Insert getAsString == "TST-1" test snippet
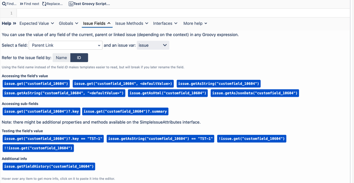Screen dimensions: 354x183 [x=160, y=139]
